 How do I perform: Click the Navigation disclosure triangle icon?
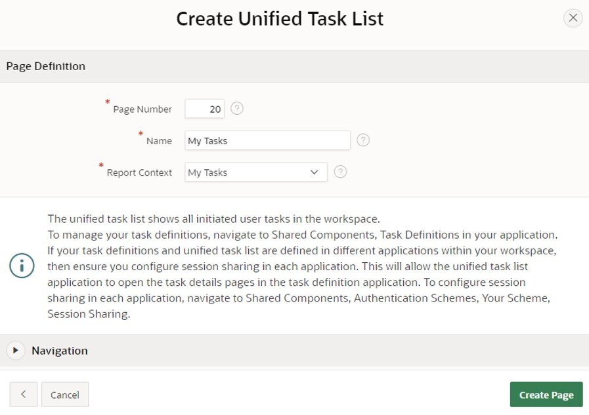point(15,350)
